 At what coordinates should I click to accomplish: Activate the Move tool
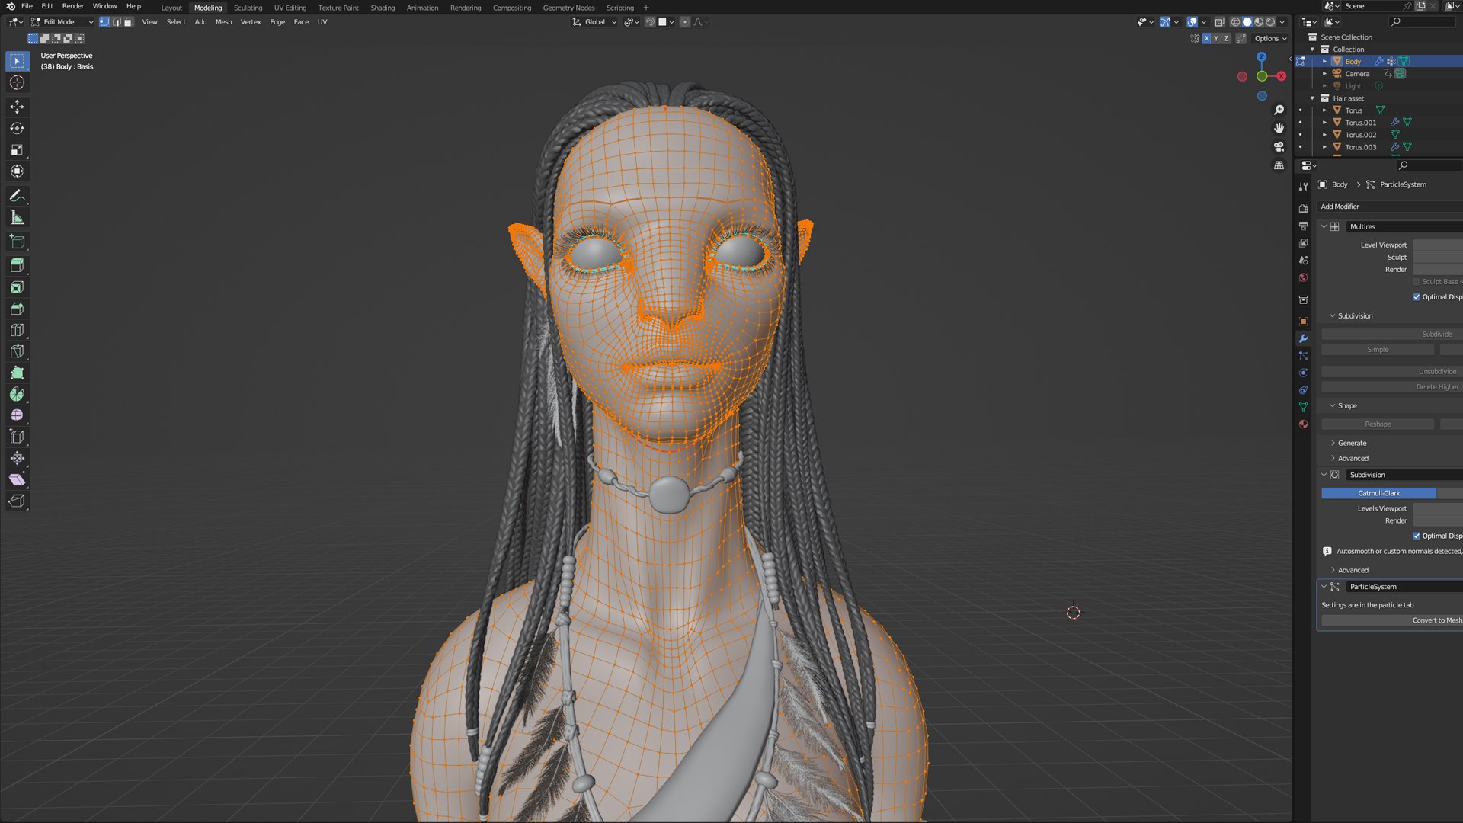(x=17, y=107)
